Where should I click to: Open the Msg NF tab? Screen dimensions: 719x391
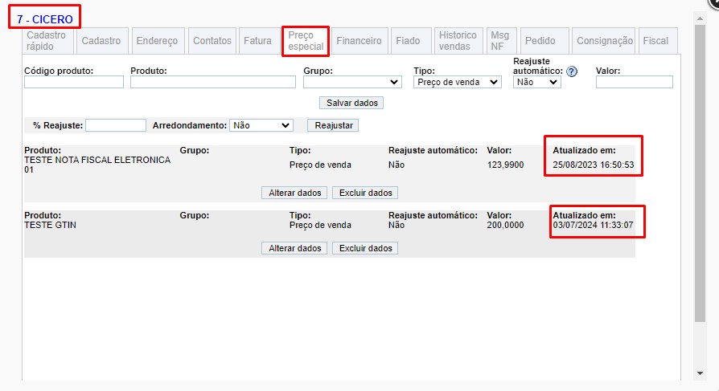point(500,41)
